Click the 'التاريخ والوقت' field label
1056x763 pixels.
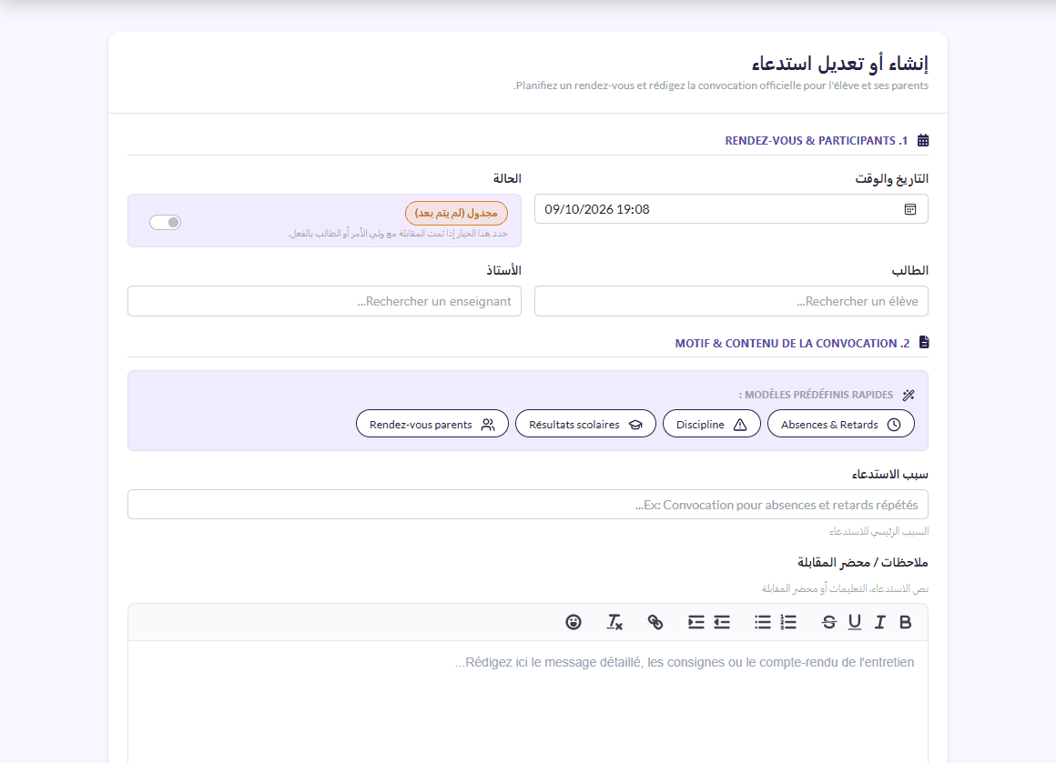(891, 178)
